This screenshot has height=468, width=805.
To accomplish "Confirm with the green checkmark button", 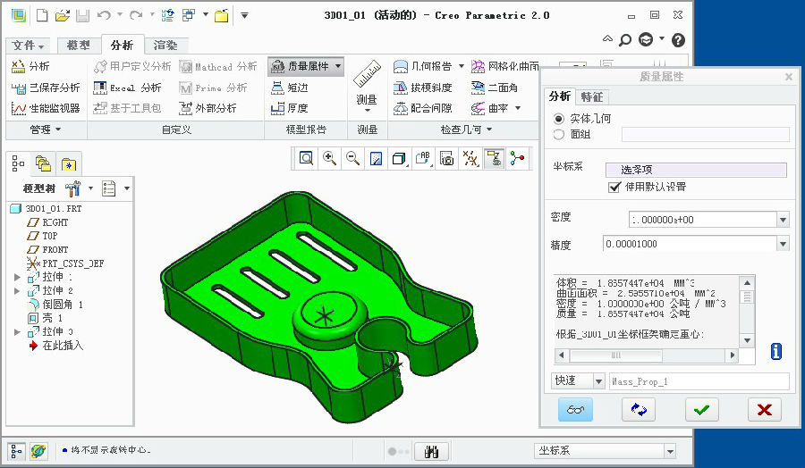I will click(701, 409).
